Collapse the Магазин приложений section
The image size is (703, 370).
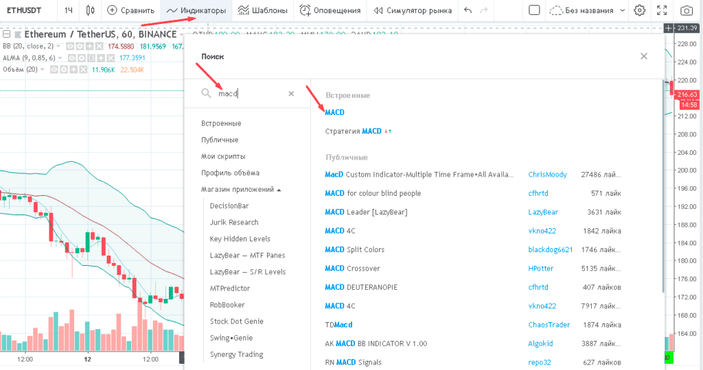241,189
